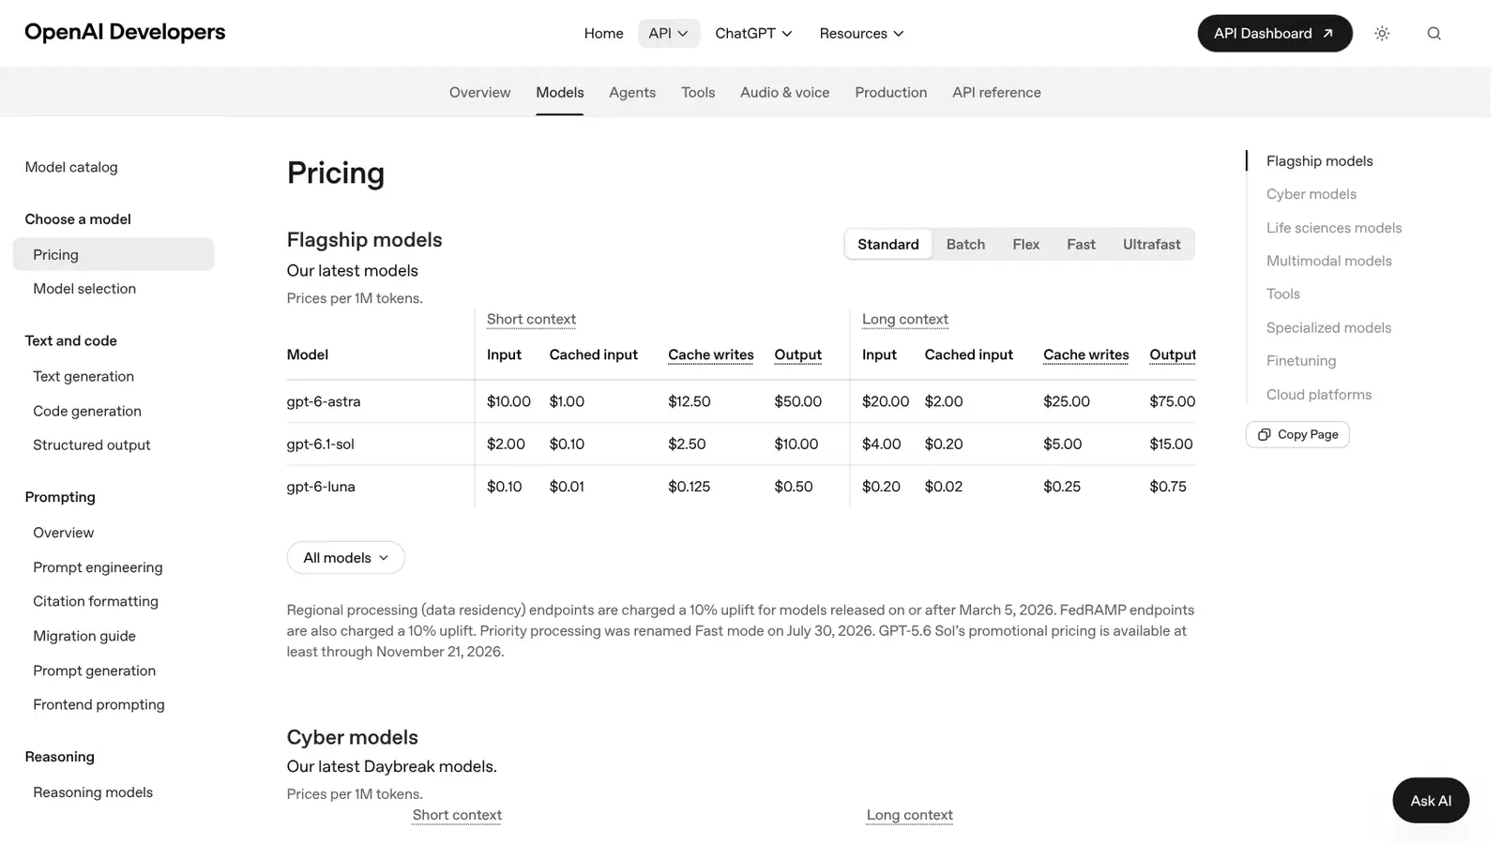The height and width of the screenshot is (844, 1501).
Task: Open Model catalog in the sidebar
Action: point(71,167)
